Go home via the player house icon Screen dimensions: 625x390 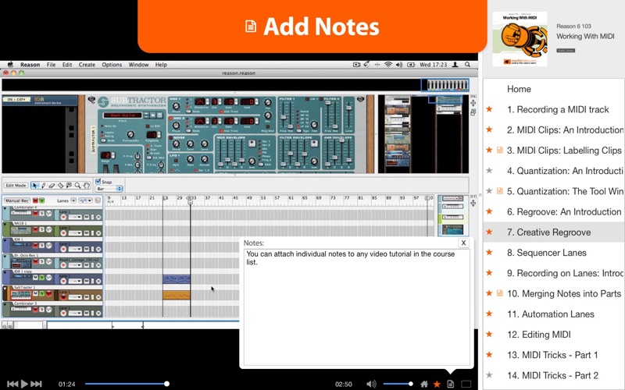424,384
